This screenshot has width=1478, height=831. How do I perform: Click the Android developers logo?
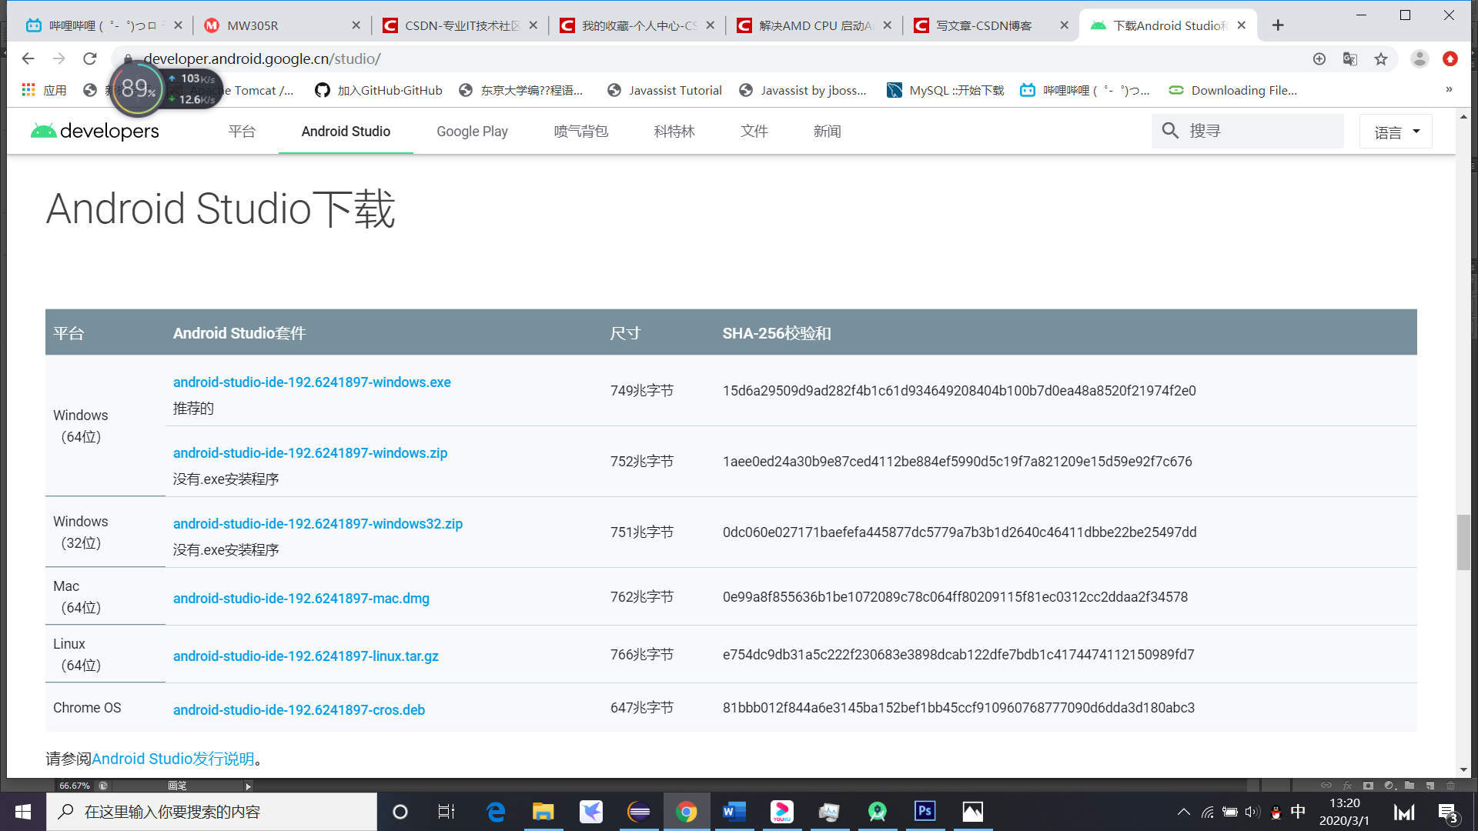coord(94,130)
